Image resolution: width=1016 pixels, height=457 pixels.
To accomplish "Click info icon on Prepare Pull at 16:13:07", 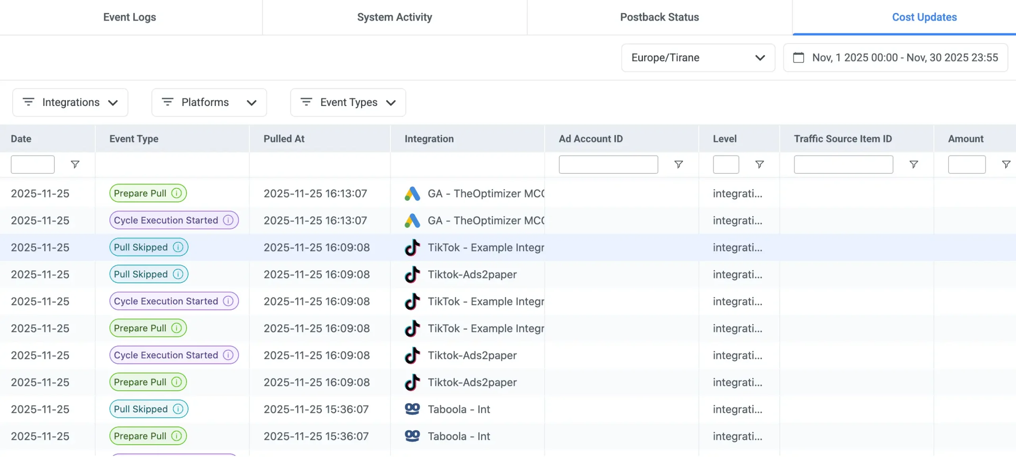I will click(177, 193).
